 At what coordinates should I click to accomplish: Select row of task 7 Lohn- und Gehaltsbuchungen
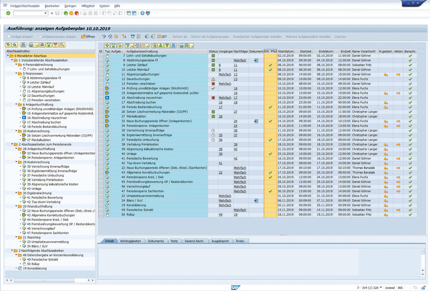[x=101, y=56]
